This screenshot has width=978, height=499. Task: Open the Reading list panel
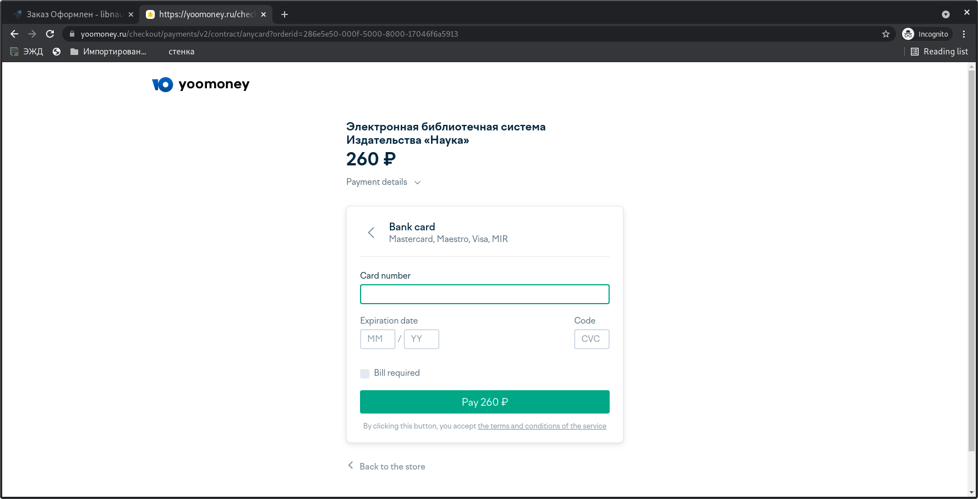coord(939,52)
